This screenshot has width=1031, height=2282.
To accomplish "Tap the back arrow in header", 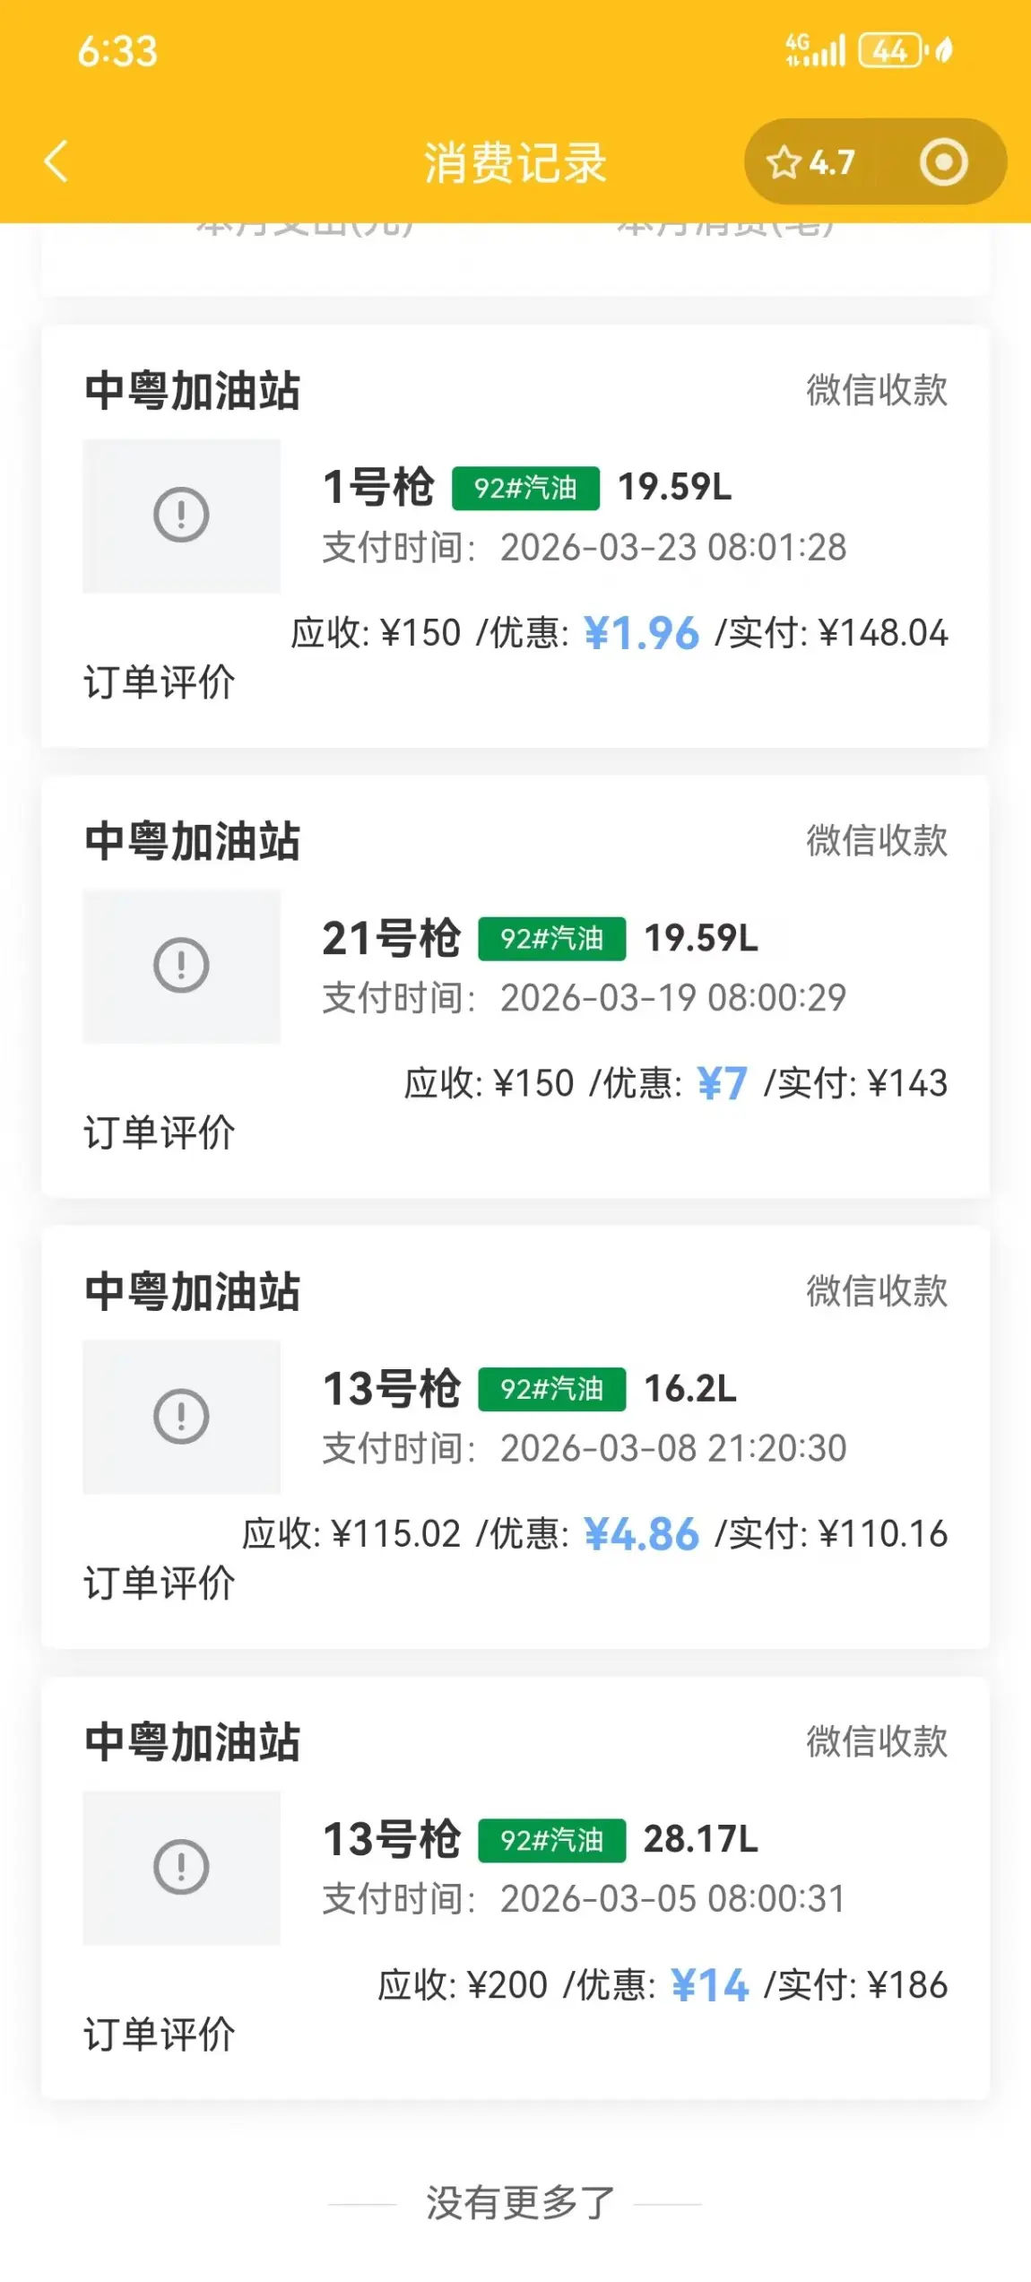I will pos(56,162).
